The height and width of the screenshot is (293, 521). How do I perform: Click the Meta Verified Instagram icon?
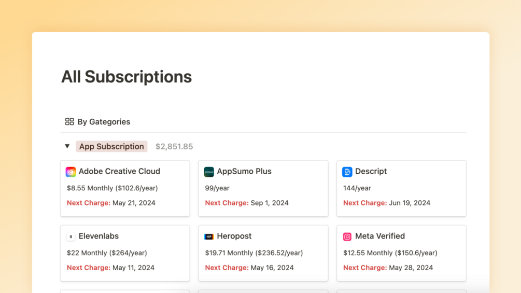pyautogui.click(x=347, y=236)
